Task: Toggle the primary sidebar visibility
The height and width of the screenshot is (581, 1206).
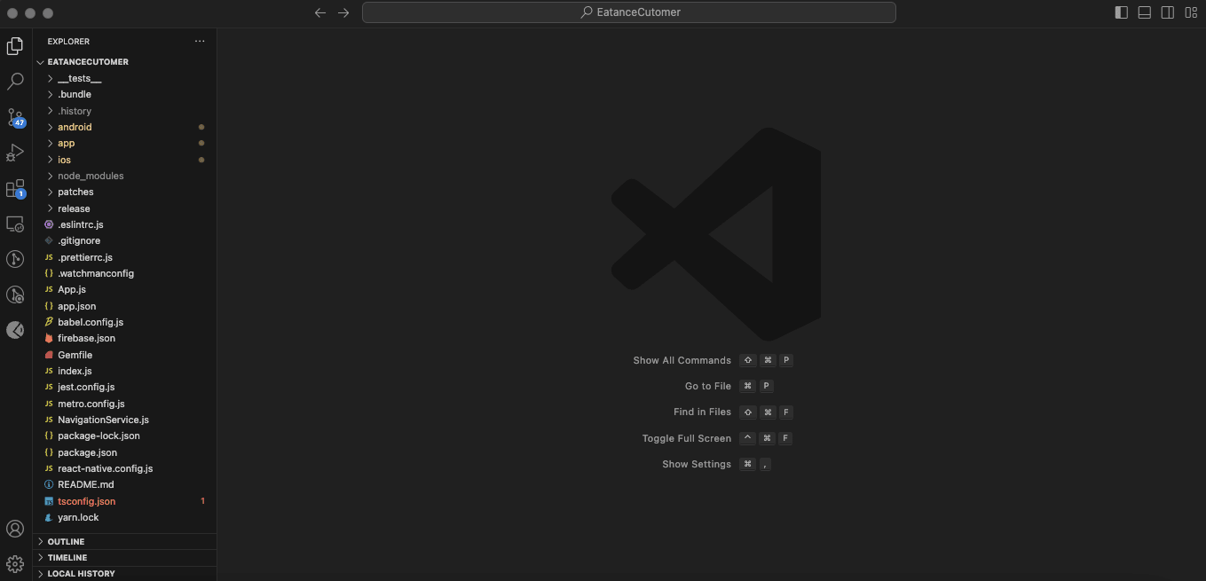Action: click(x=1121, y=12)
